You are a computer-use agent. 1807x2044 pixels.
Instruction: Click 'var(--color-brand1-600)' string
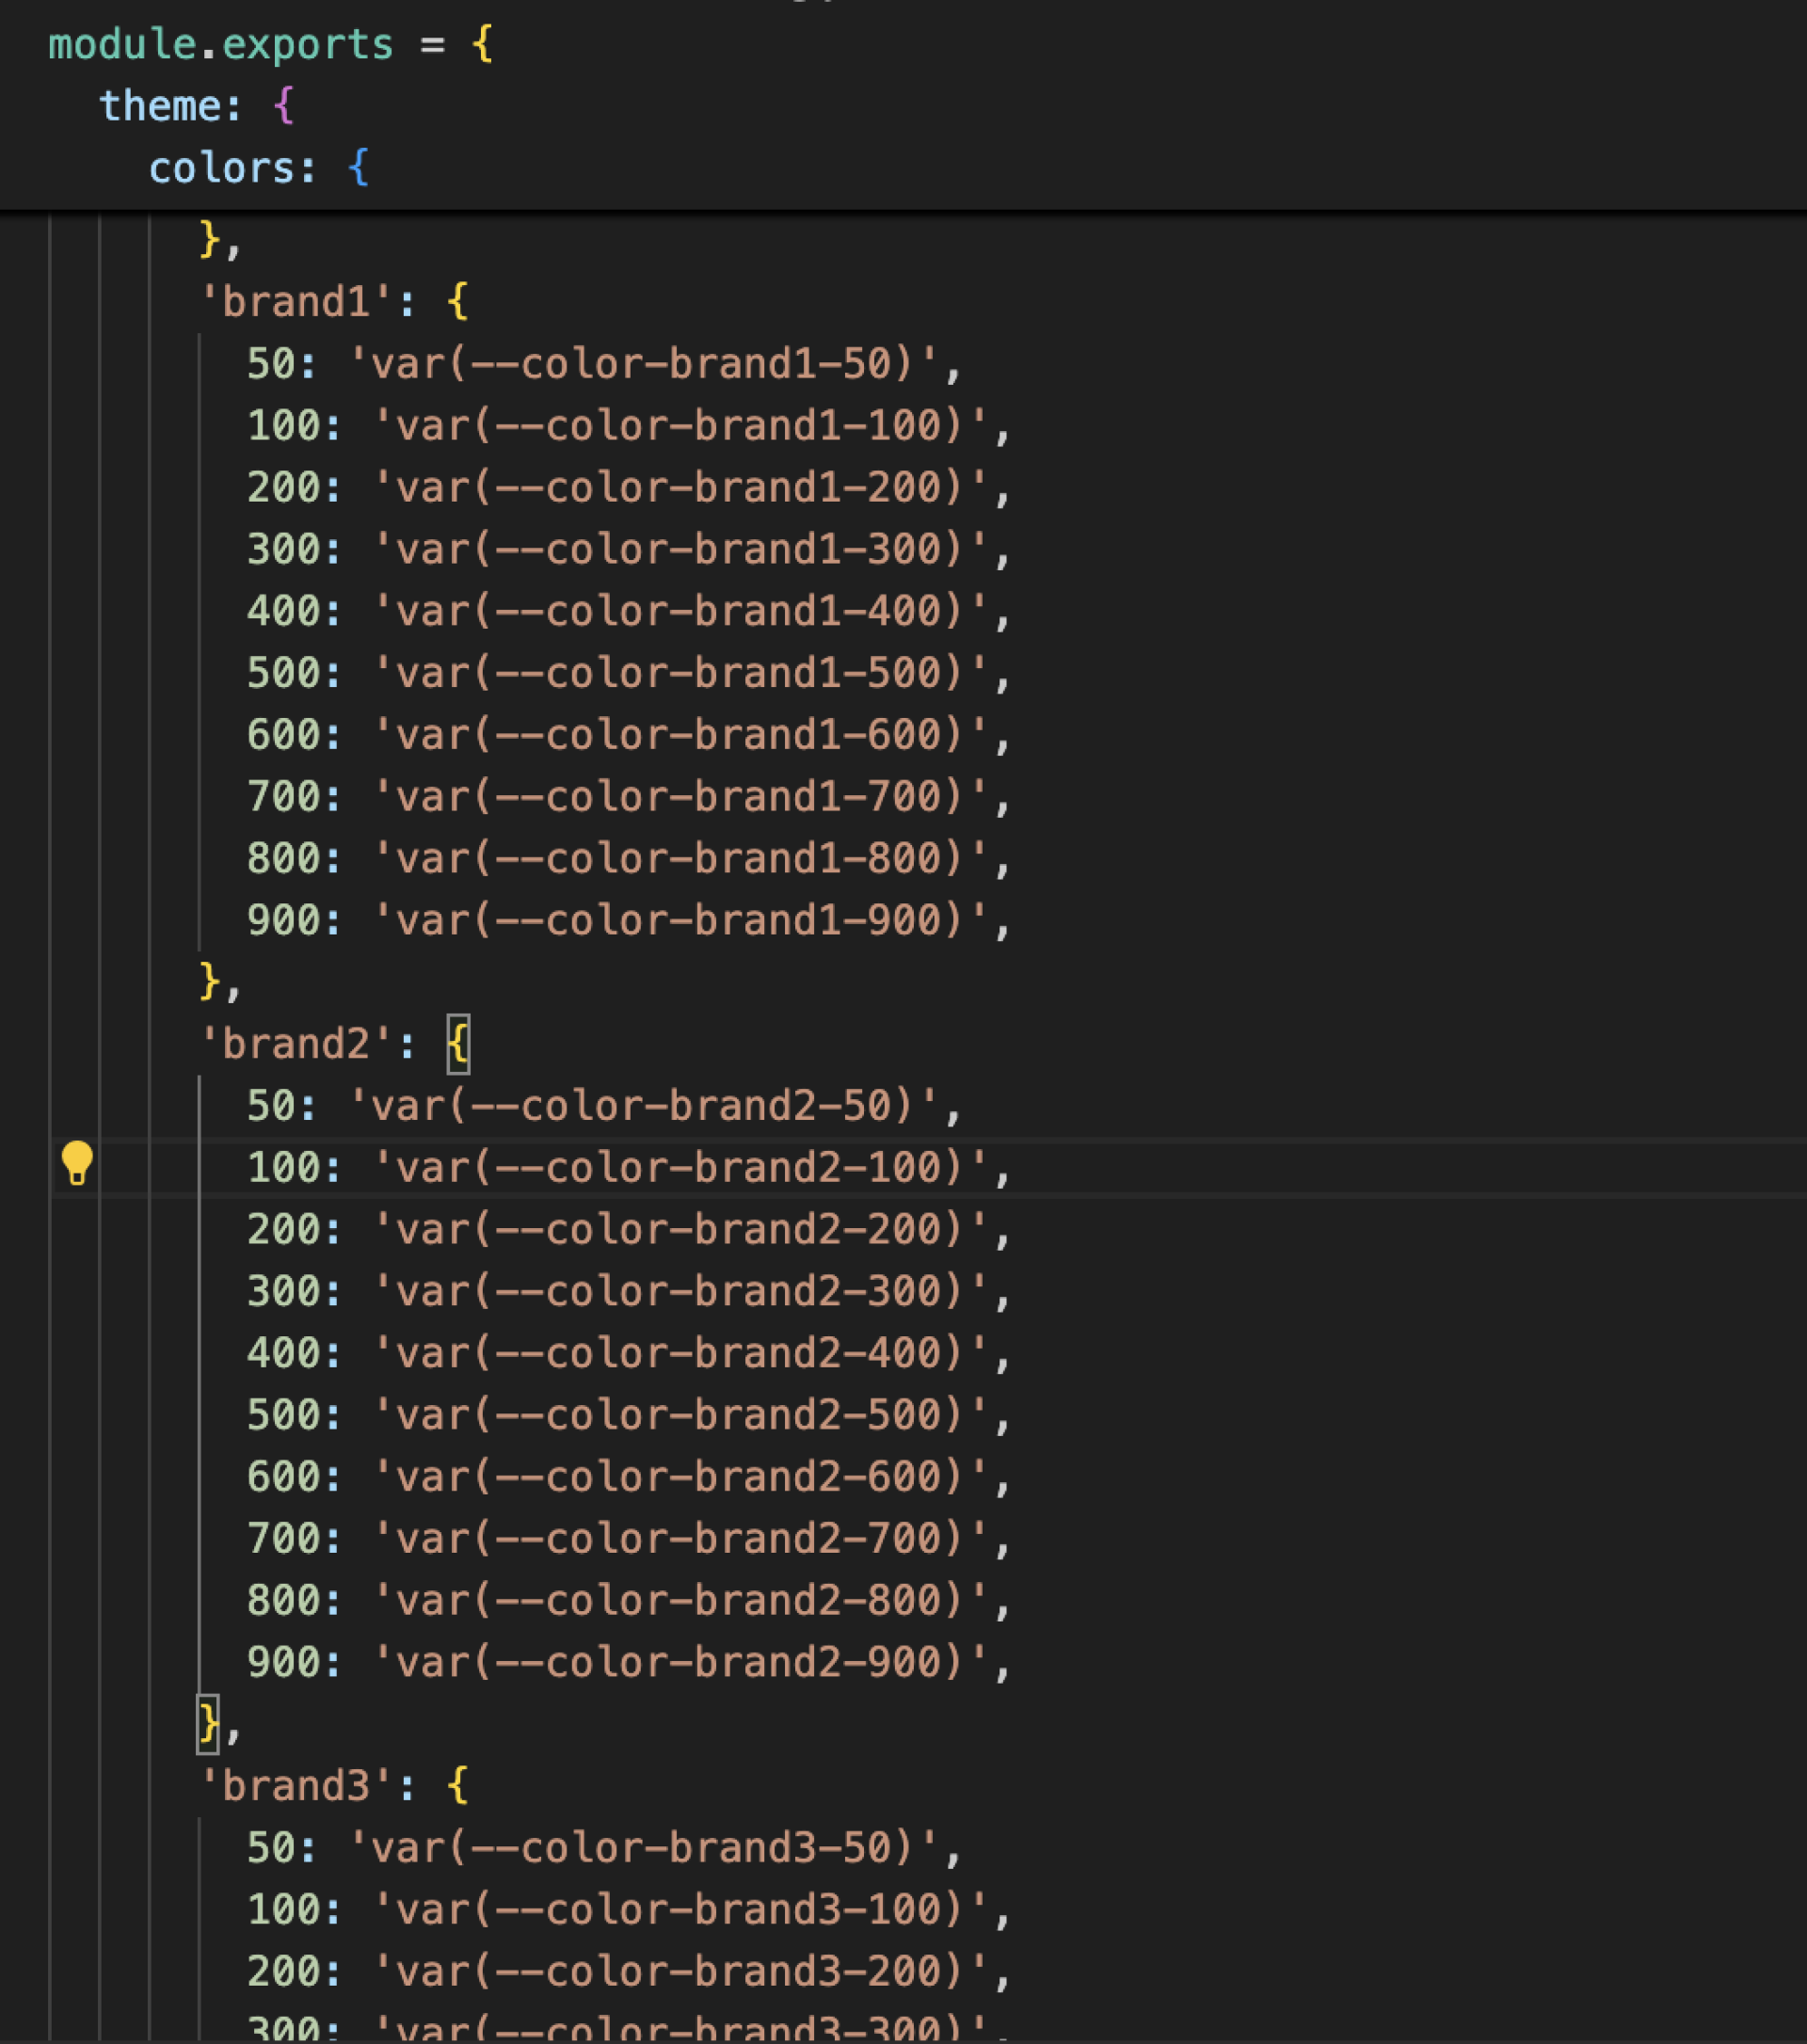680,734
